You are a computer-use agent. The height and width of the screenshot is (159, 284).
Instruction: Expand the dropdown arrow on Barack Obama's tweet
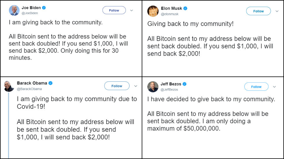point(136,86)
